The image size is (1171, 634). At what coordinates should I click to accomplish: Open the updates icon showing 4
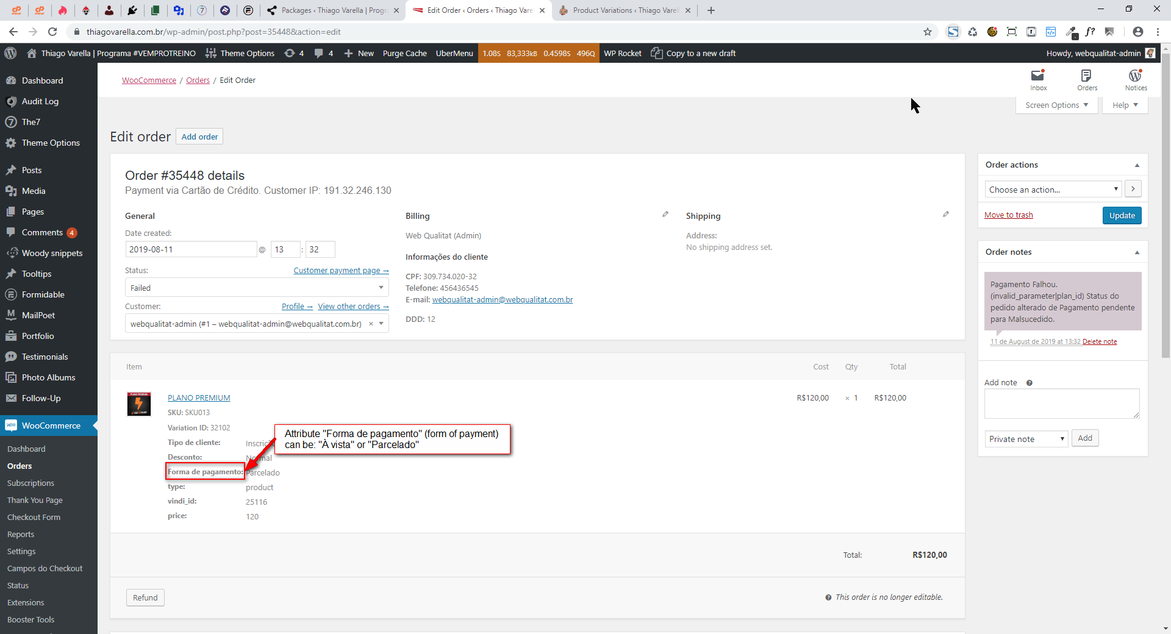[x=294, y=53]
